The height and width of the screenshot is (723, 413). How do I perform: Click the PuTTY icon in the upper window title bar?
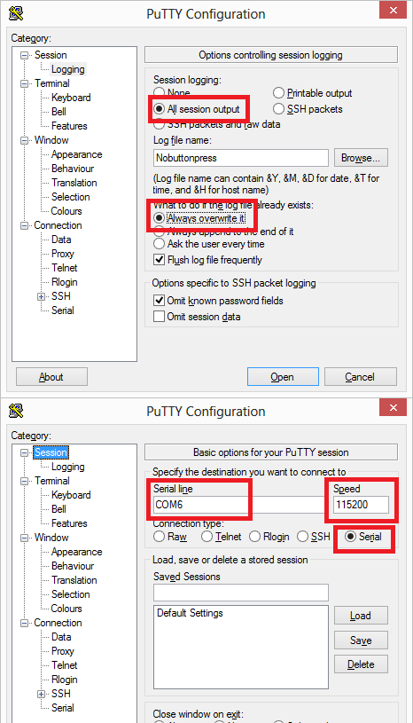click(16, 13)
